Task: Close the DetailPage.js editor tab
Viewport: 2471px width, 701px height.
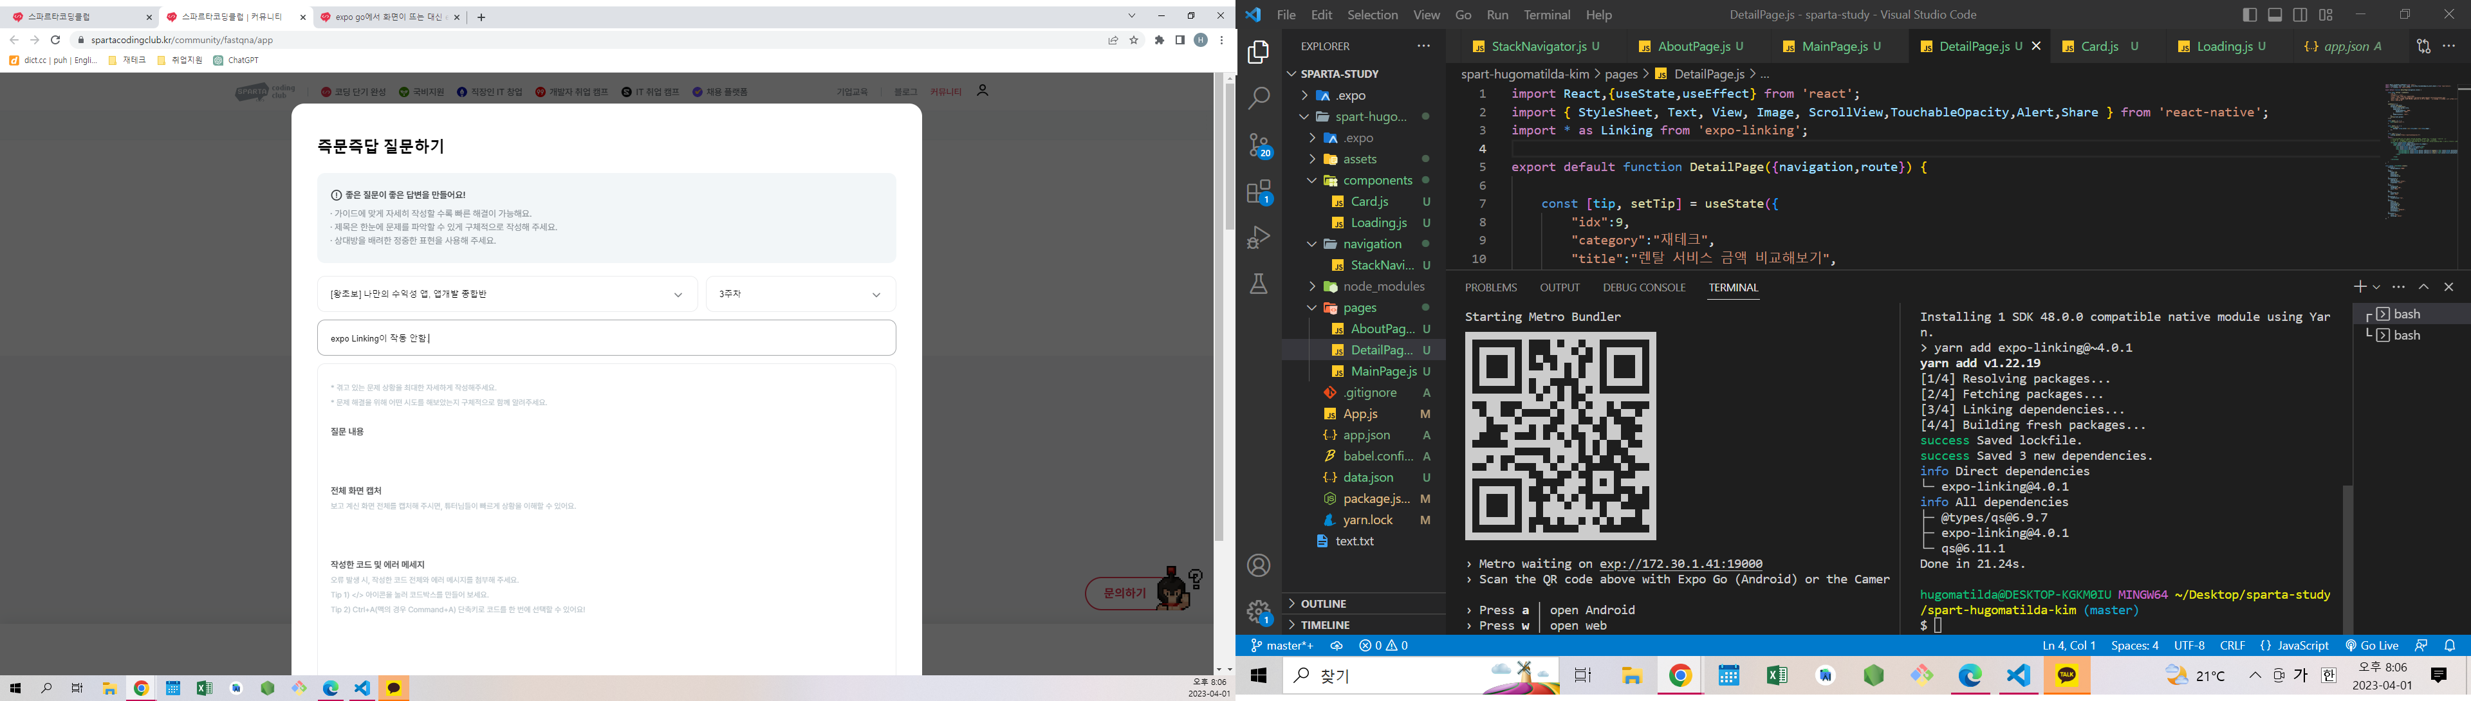Action: 2035,46
